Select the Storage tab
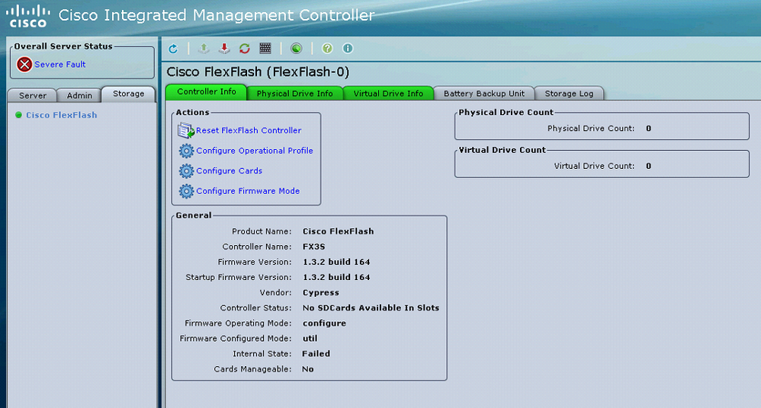Screen dimensions: 761x408 (128, 94)
